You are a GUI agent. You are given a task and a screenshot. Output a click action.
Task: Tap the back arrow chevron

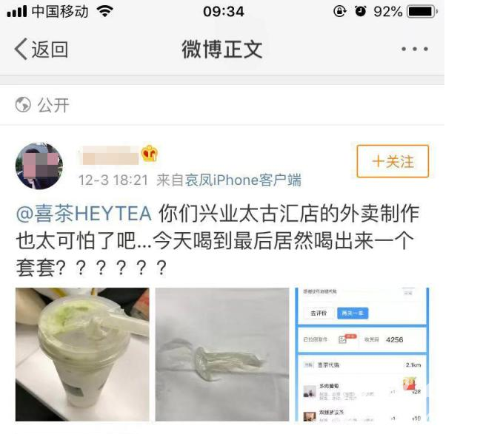(x=21, y=49)
